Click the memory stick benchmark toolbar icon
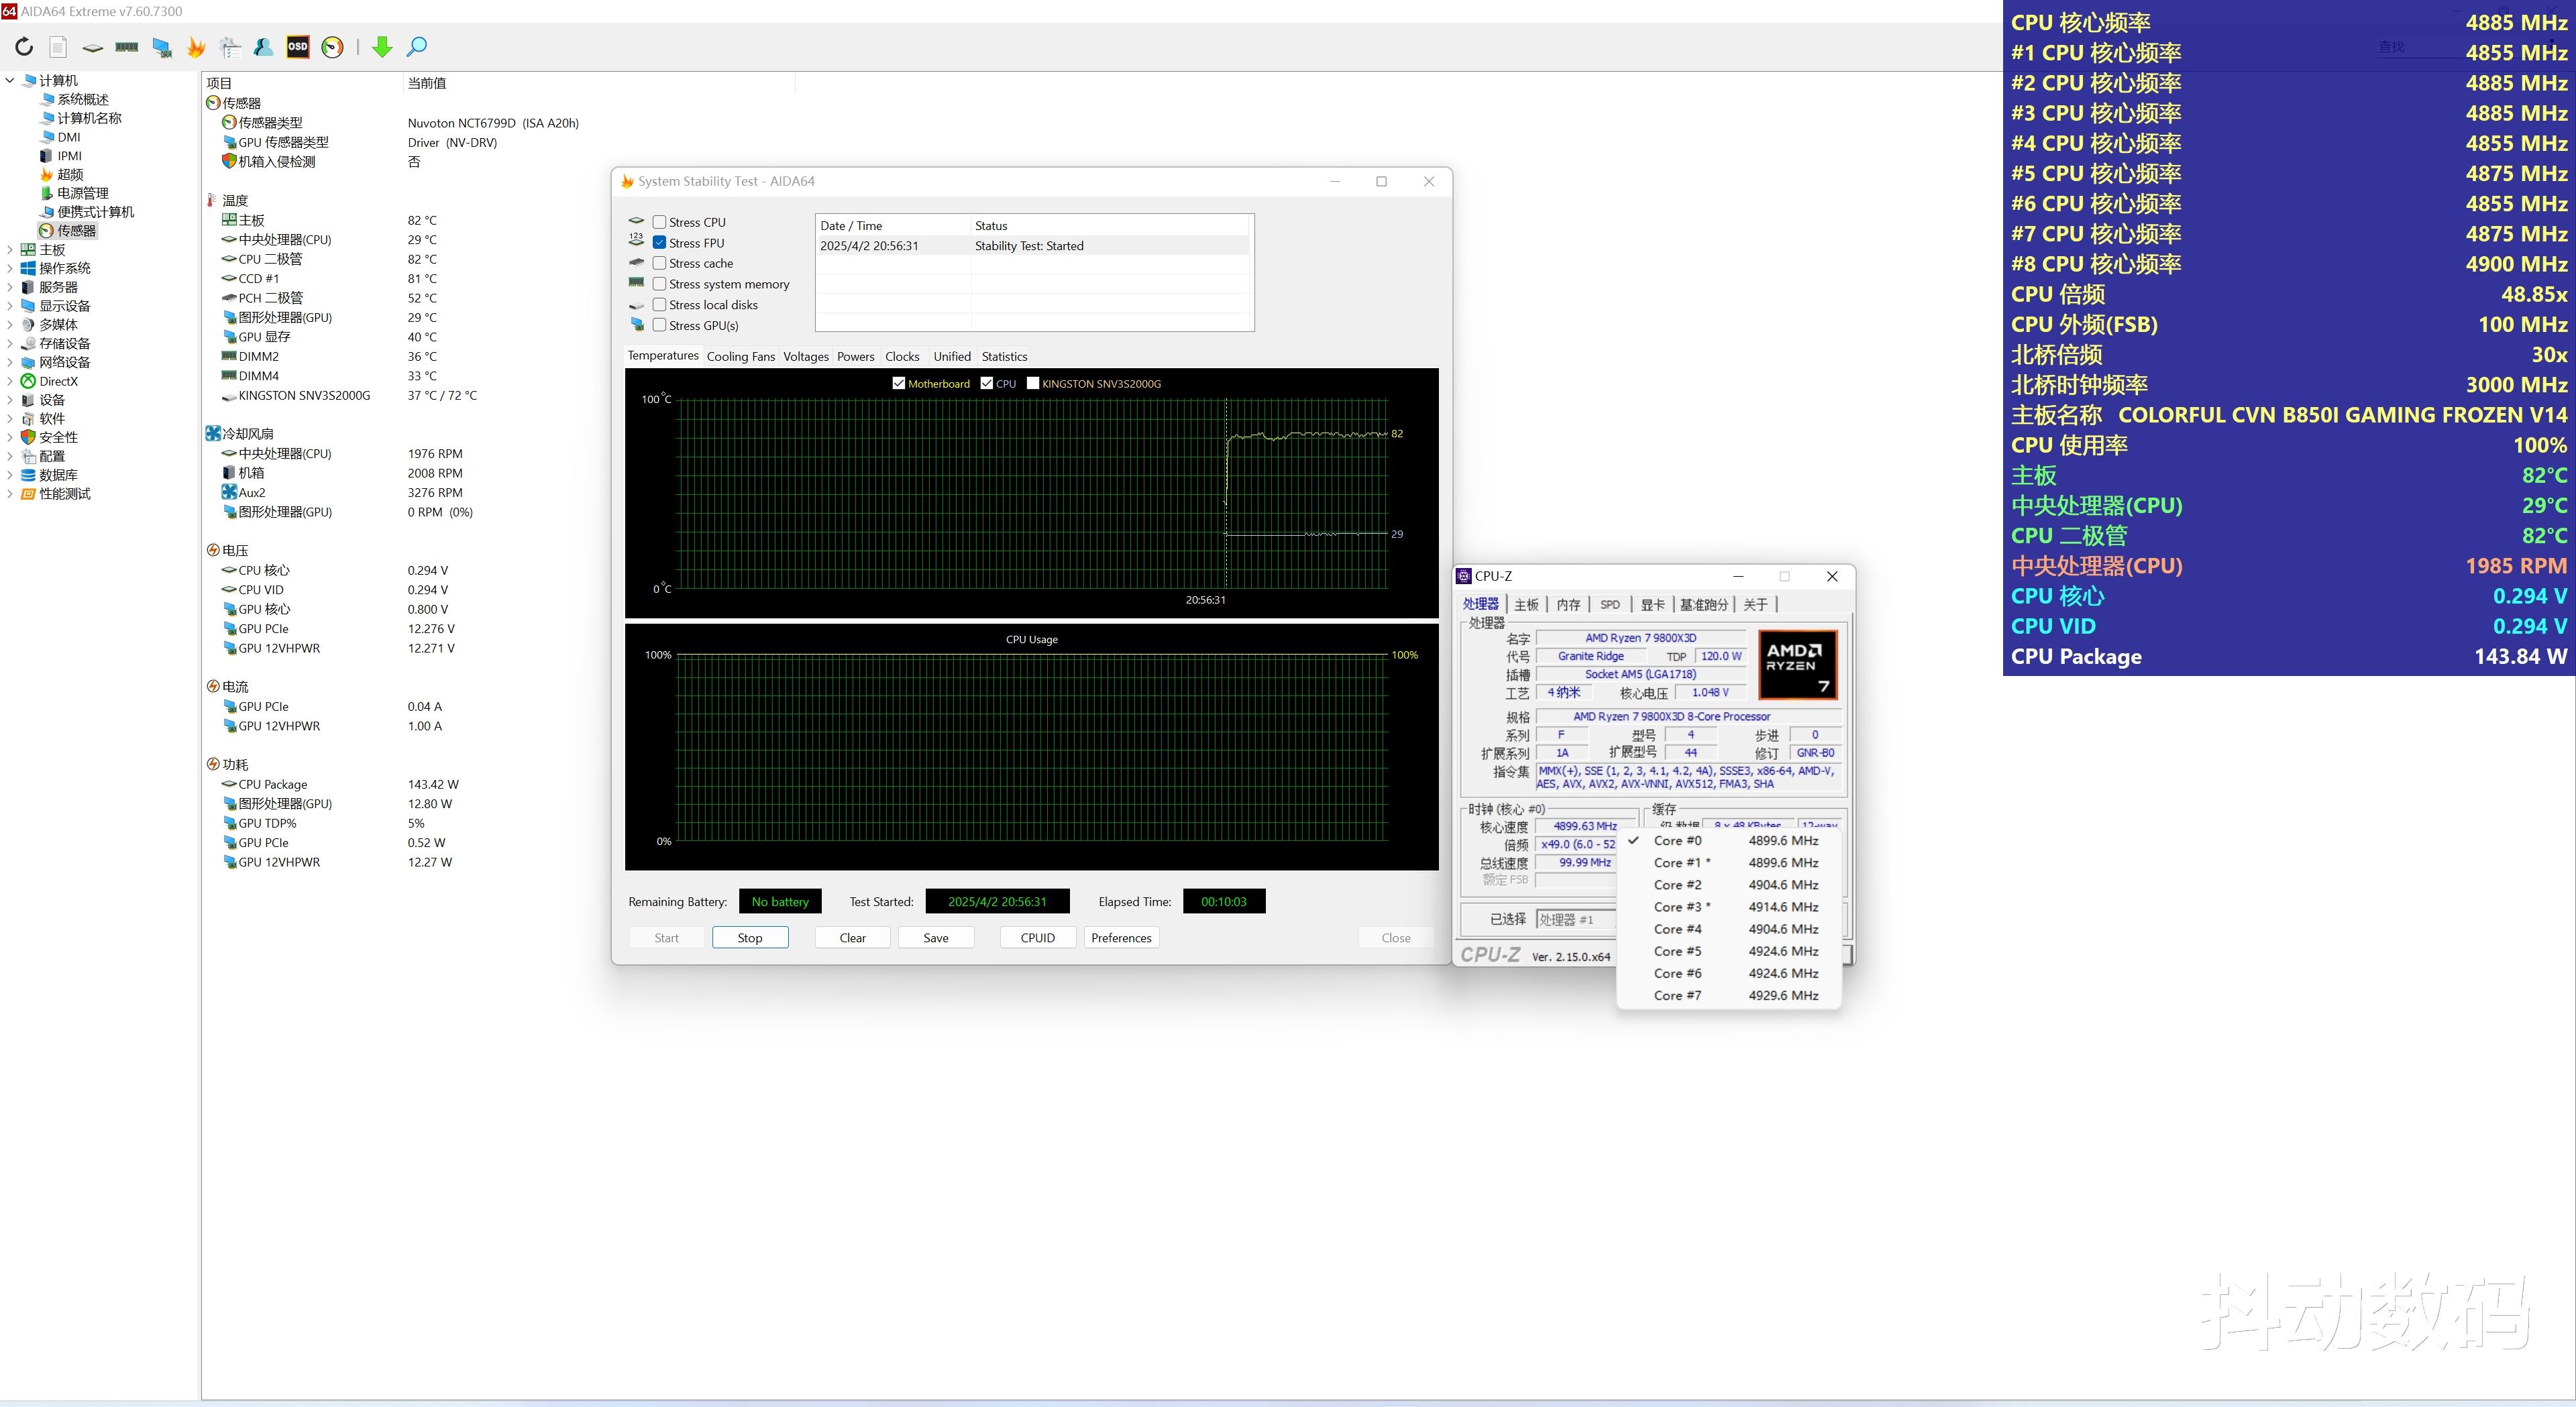Image resolution: width=2576 pixels, height=1407 pixels. click(x=127, y=46)
